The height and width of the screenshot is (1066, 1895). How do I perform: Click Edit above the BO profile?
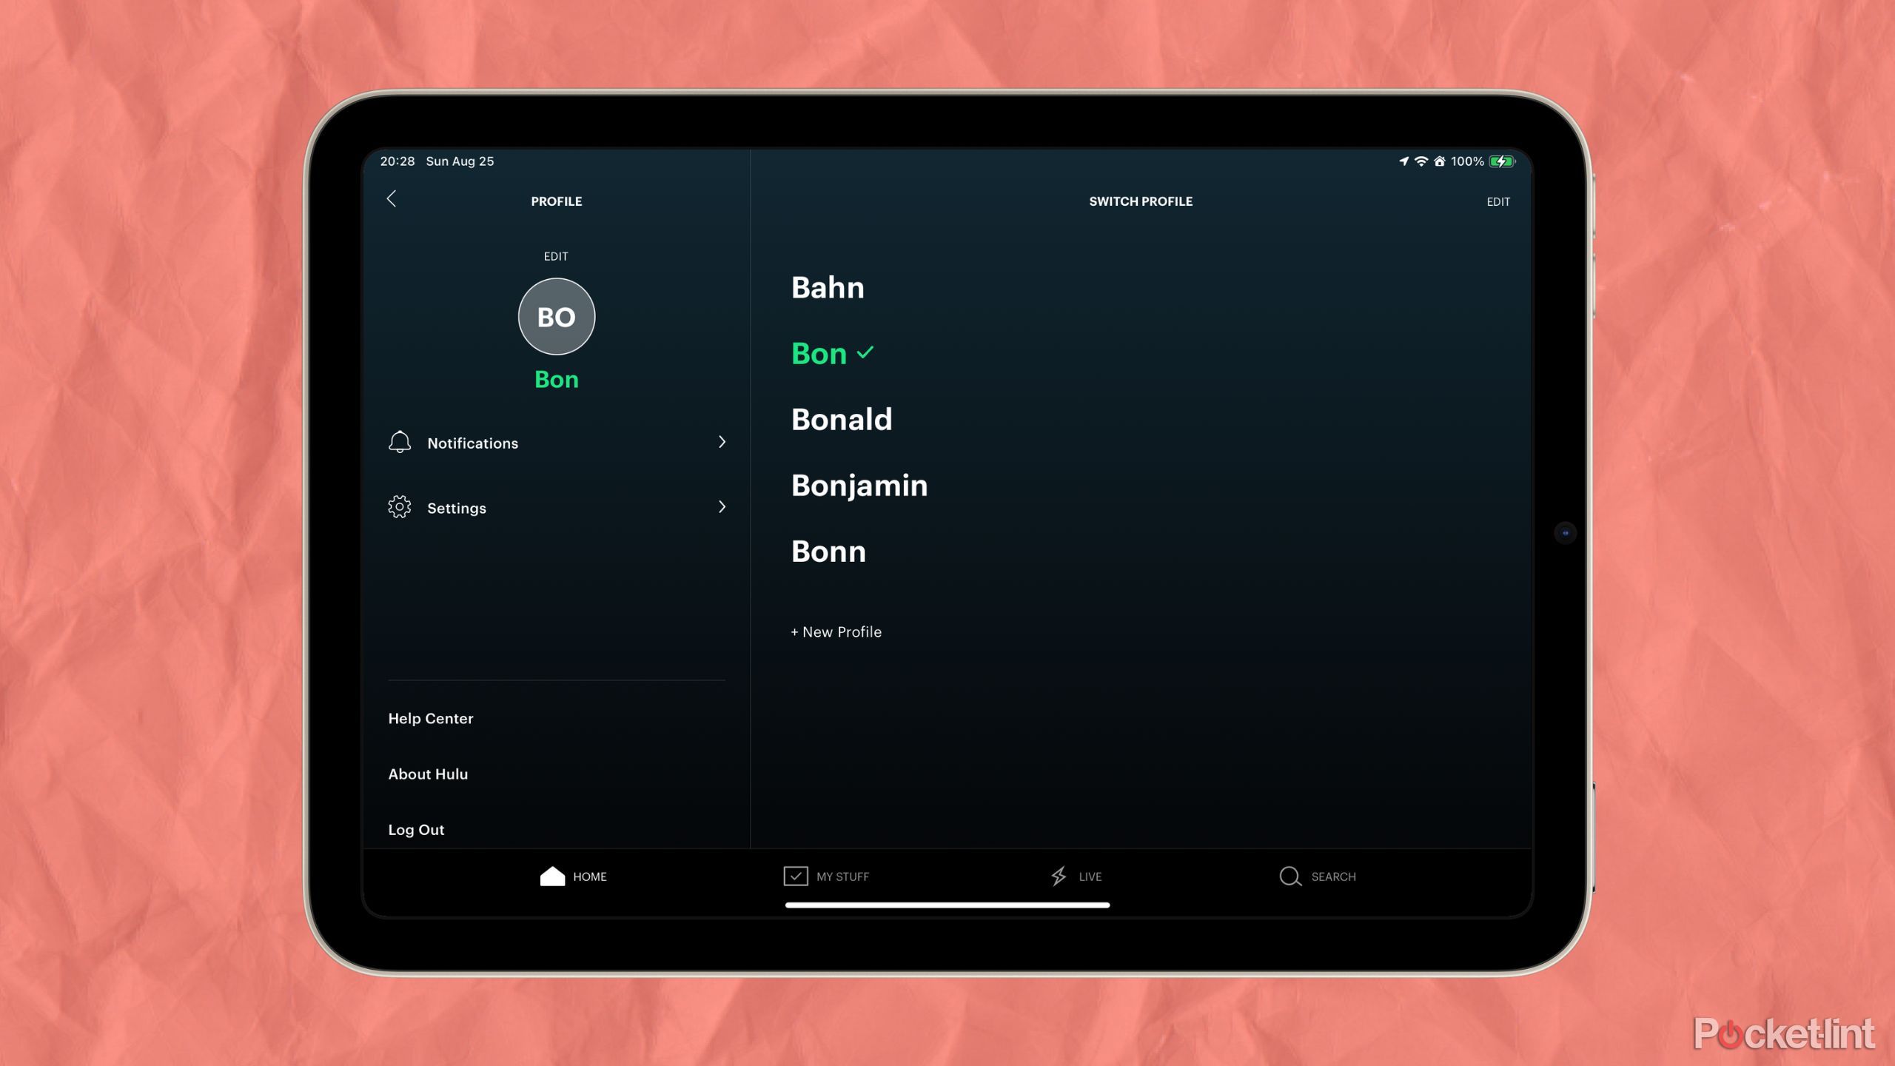point(556,256)
